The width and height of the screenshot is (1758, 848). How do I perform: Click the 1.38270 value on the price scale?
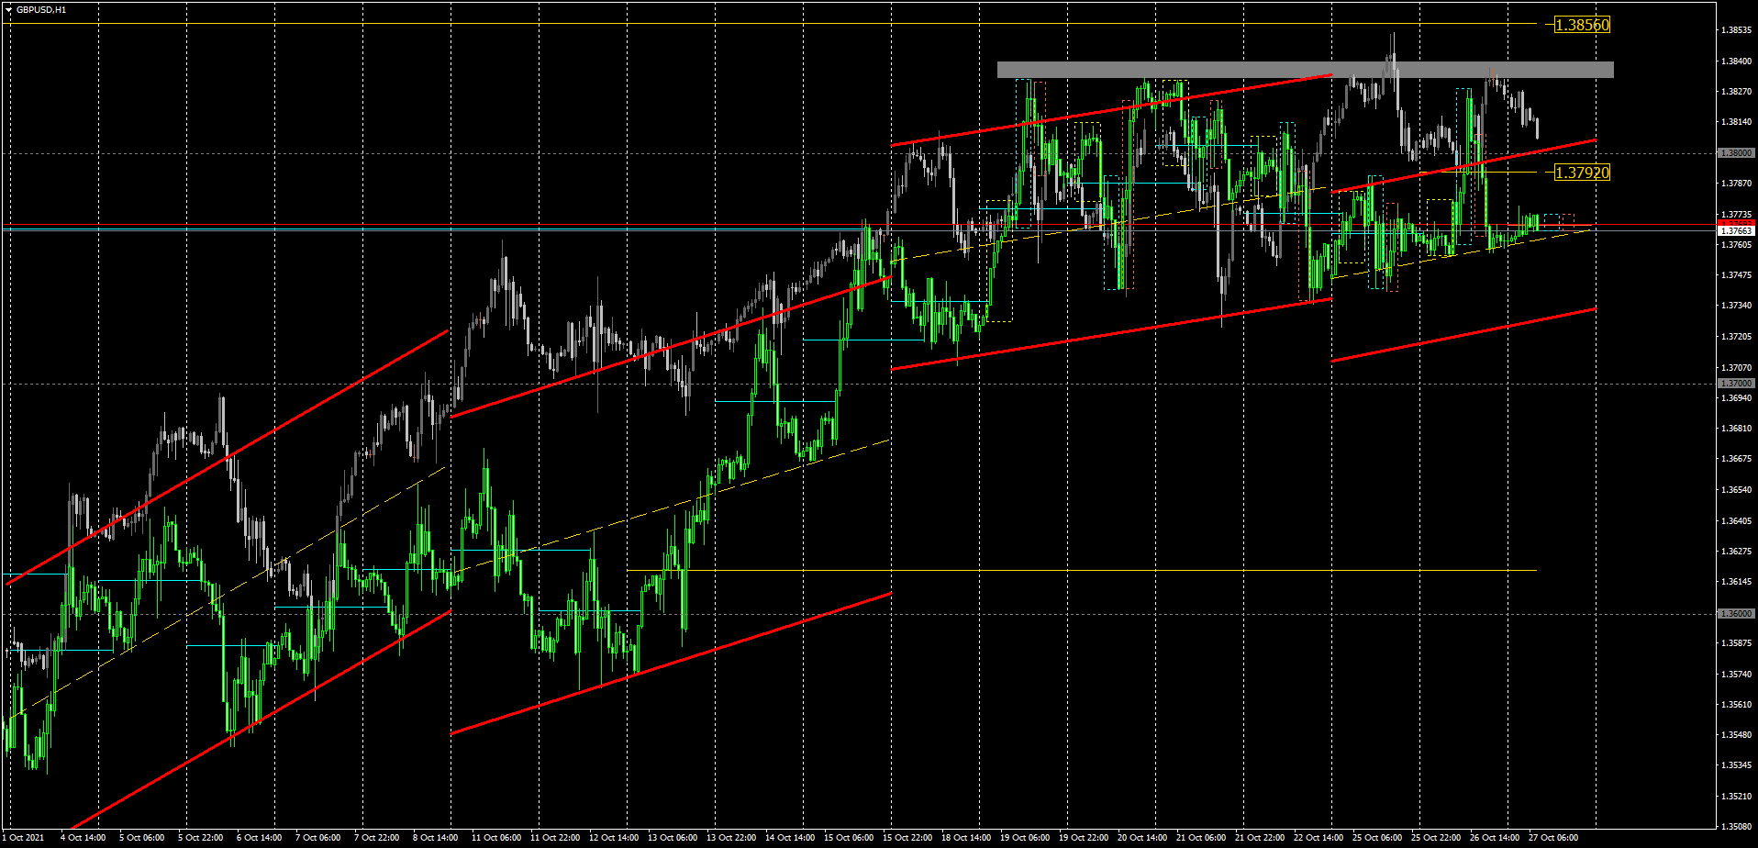(x=1737, y=92)
